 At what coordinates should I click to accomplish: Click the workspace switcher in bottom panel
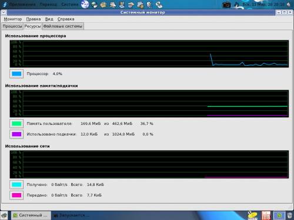[x=279, y=215]
